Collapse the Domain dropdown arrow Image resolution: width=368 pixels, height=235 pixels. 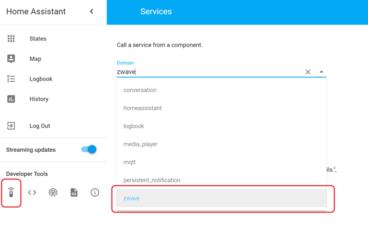[322, 72]
